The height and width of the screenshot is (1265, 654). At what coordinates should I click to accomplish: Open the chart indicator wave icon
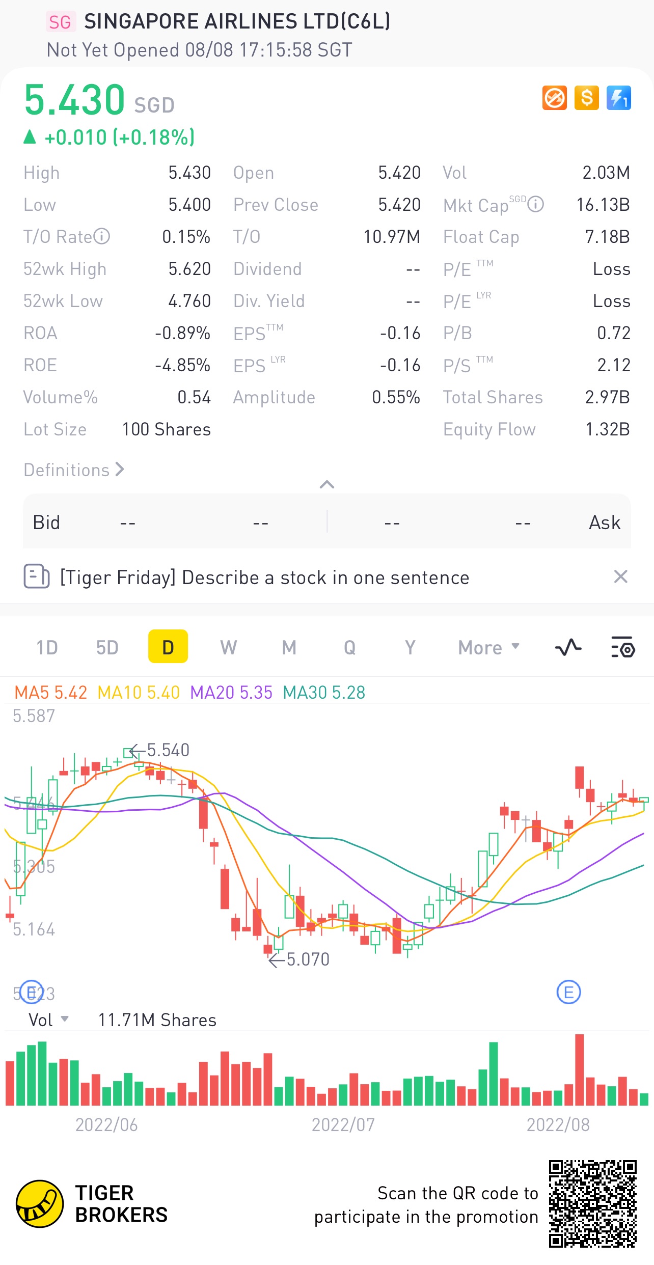click(568, 648)
